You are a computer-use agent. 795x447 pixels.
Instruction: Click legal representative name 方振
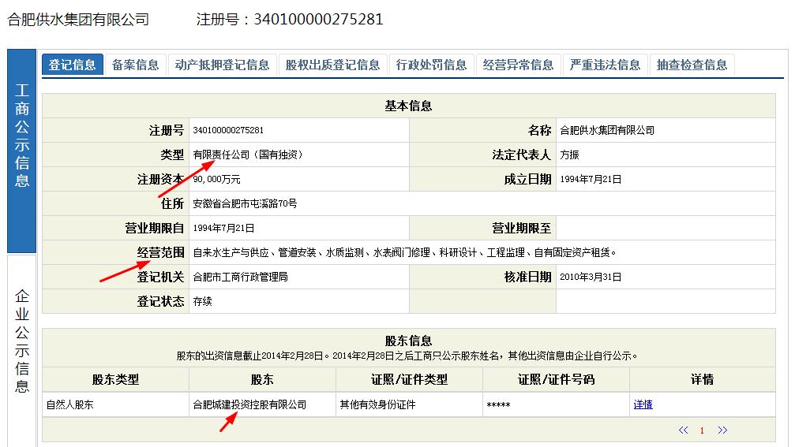click(569, 155)
